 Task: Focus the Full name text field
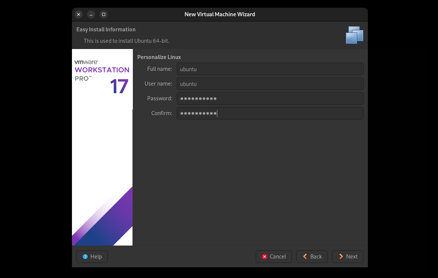pos(270,69)
